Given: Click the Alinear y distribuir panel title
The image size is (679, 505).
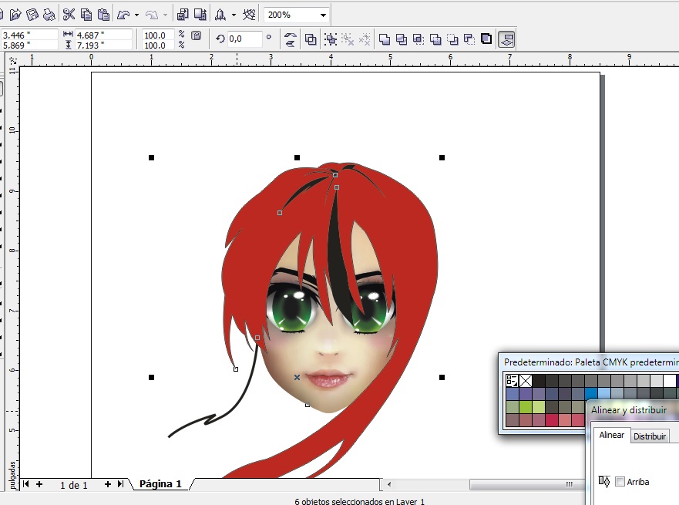Looking at the screenshot, I should click(629, 409).
